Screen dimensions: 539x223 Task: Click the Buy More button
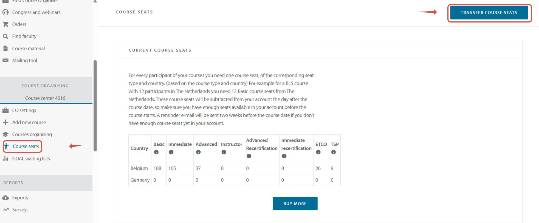point(295,204)
